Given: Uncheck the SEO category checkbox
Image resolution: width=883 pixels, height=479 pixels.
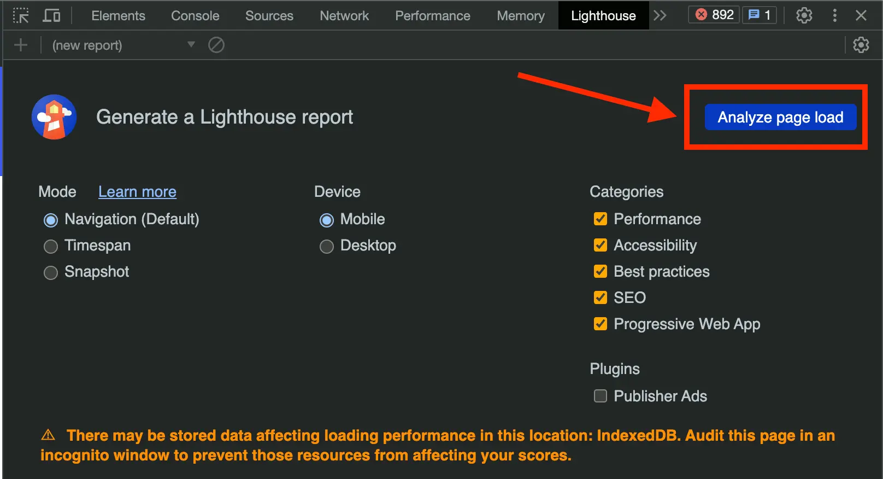Looking at the screenshot, I should pyautogui.click(x=601, y=297).
